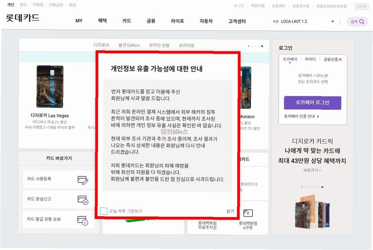The height and width of the screenshot is (250, 373).
Task: Click the 회원가입 link
Action: (x=258, y=6)
